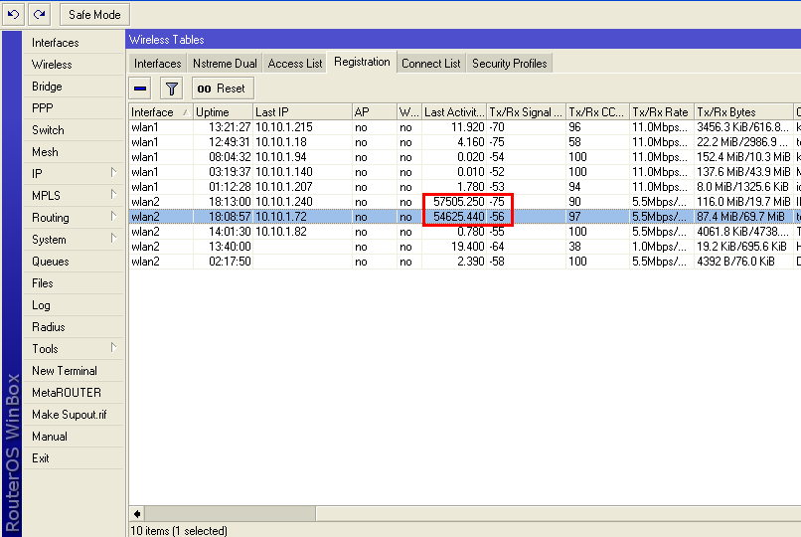Click the Undo arrow icon
Screen dimensions: 801x537
click(14, 15)
